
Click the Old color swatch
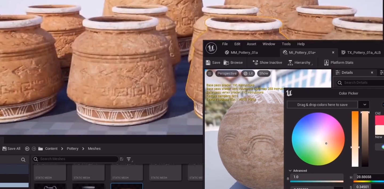click(x=379, y=120)
